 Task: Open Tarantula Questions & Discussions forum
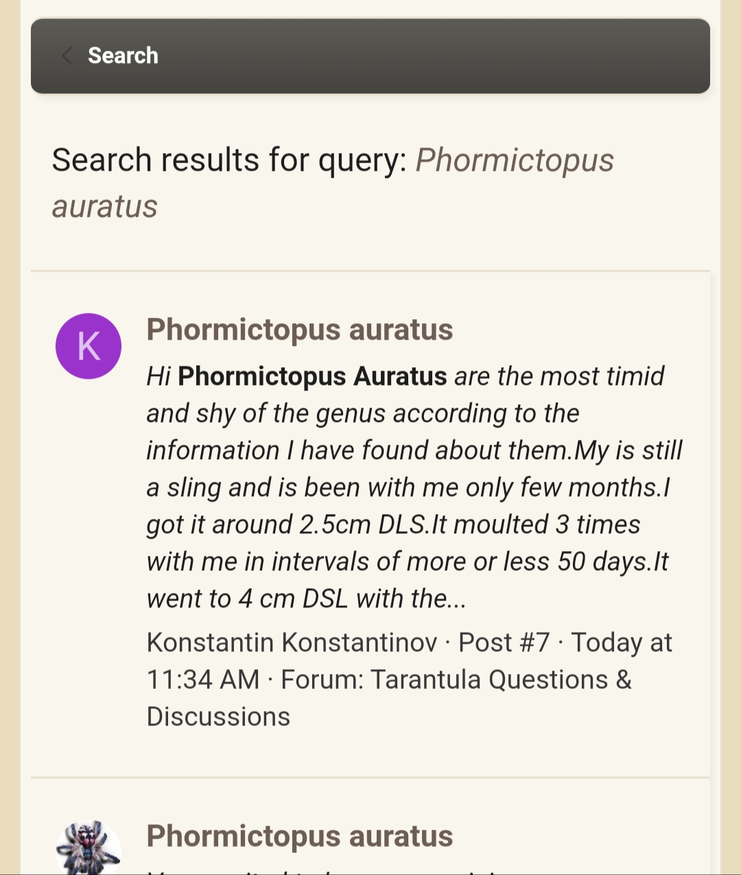[389, 698]
